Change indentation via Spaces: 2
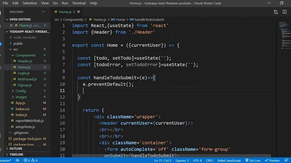The height and width of the screenshot is (163, 291). [x=182, y=160]
